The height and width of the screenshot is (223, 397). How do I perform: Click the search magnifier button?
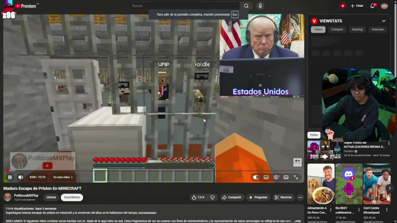246,6
